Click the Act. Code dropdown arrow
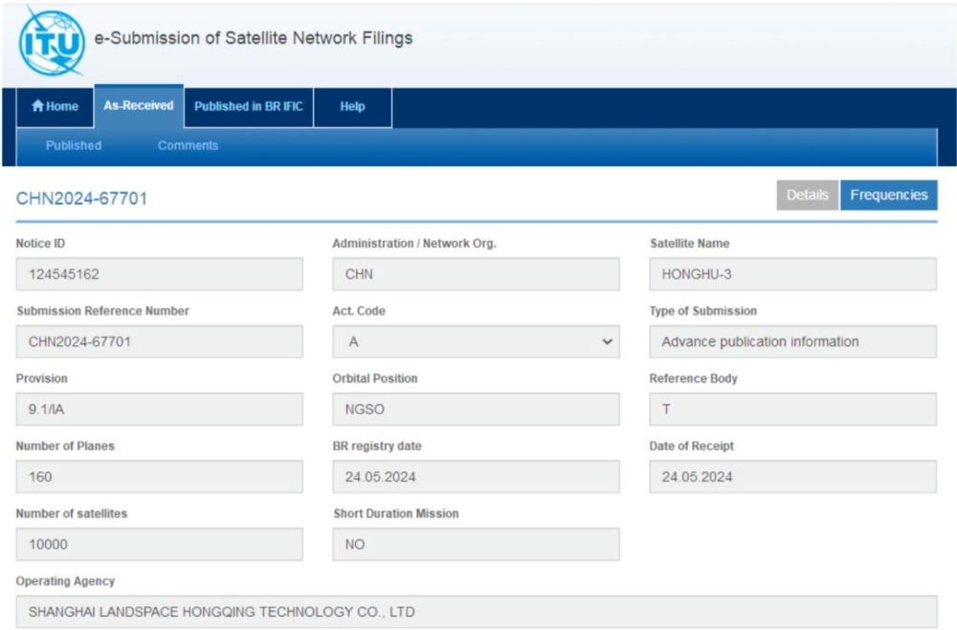957x630 pixels. (x=607, y=342)
